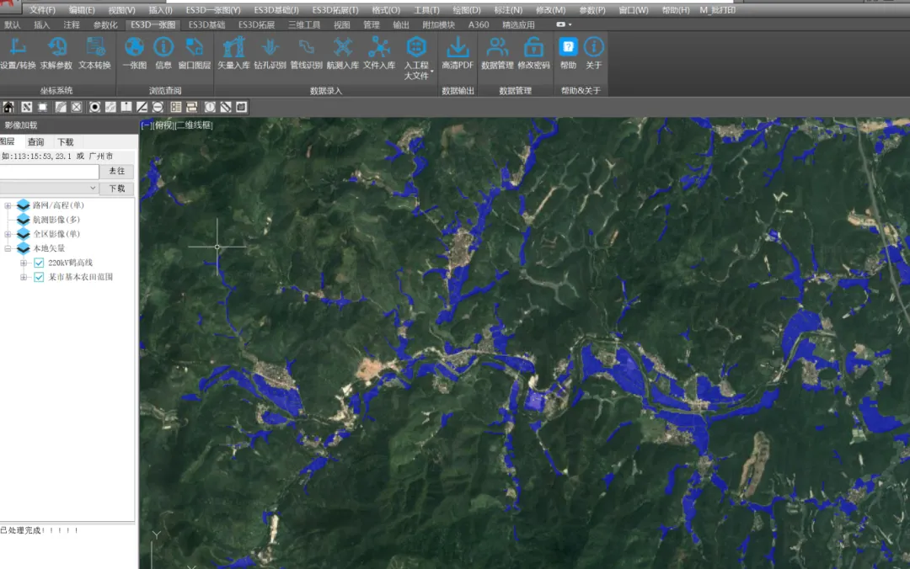Click the 俯视 view label

point(163,125)
